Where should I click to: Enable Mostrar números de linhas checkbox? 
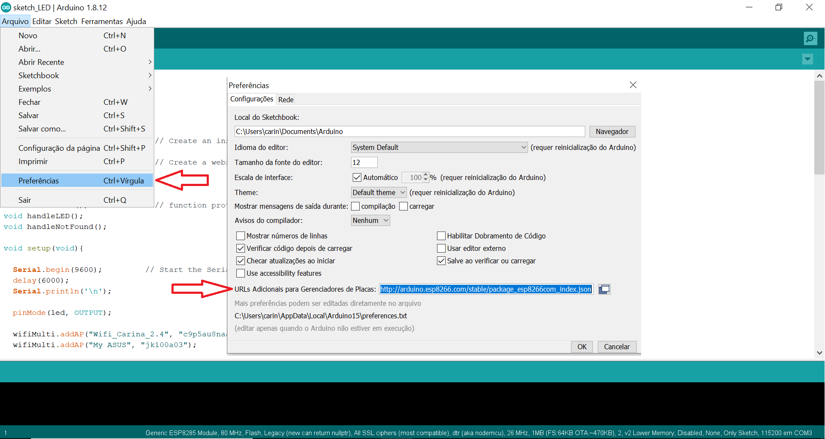(x=241, y=236)
